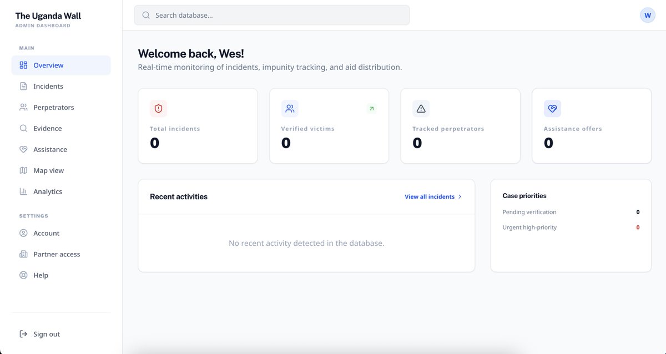
Task: Switch to the Overview section
Action: click(49, 65)
